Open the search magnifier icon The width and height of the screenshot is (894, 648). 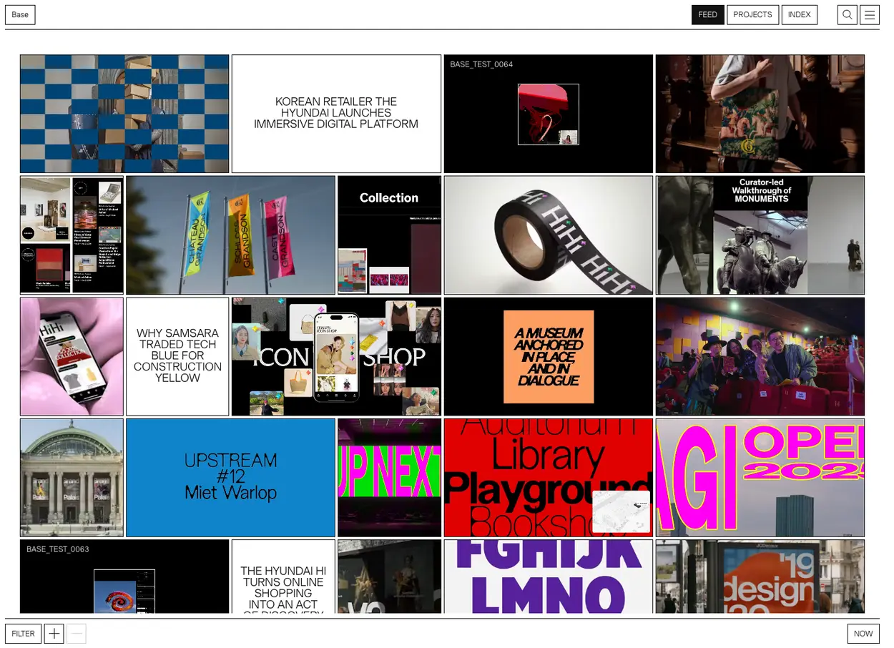click(847, 14)
